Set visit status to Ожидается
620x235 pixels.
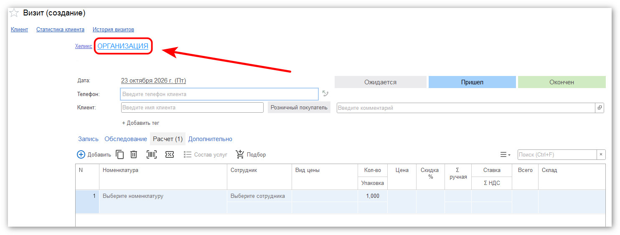381,82
